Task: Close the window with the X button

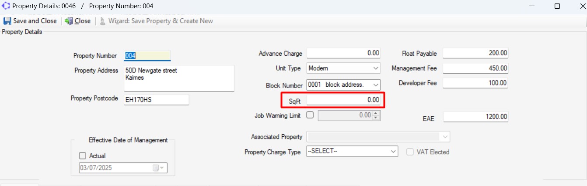Action: click(577, 7)
